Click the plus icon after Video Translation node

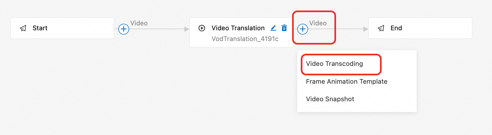303,29
